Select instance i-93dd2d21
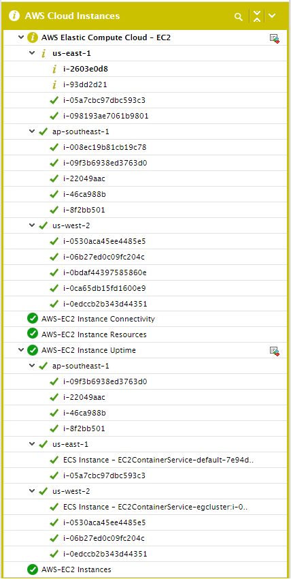291x579 pixels. click(x=85, y=84)
